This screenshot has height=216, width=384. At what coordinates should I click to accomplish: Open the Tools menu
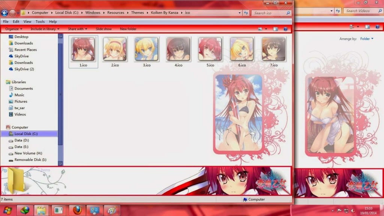pos(40,21)
